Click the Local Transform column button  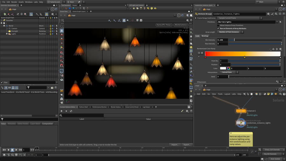click(x=8, y=92)
